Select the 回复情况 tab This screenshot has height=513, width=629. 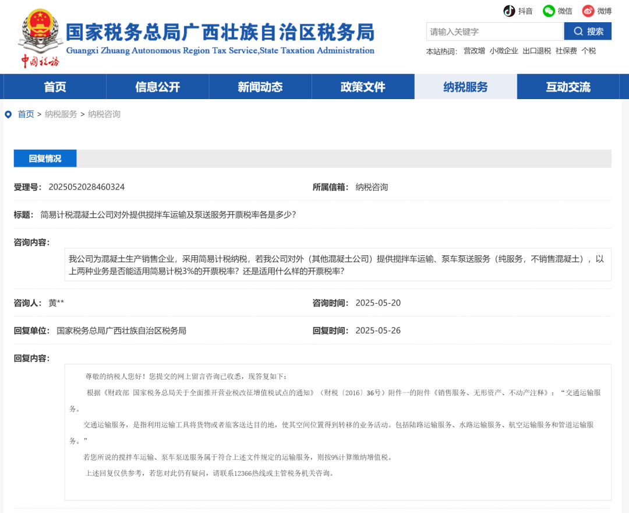click(45, 159)
